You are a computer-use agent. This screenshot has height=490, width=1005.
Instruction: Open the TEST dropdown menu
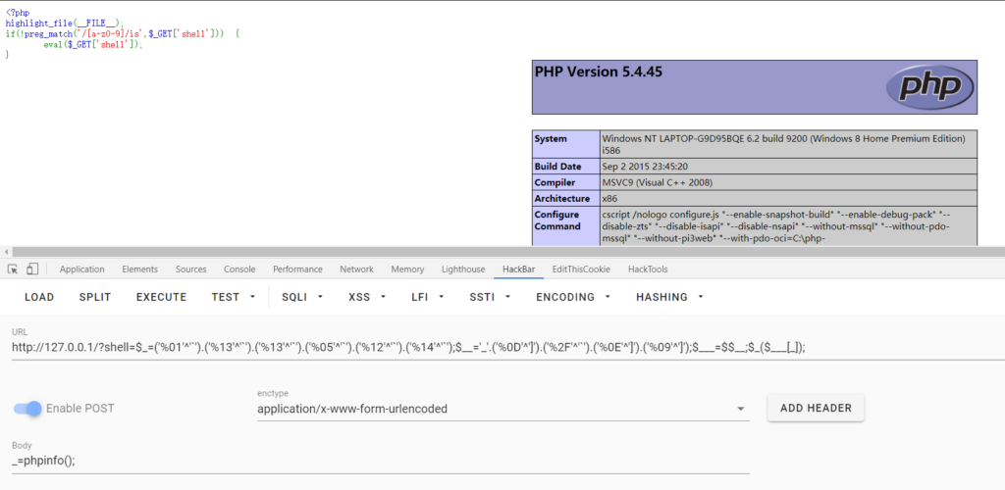[x=234, y=297]
